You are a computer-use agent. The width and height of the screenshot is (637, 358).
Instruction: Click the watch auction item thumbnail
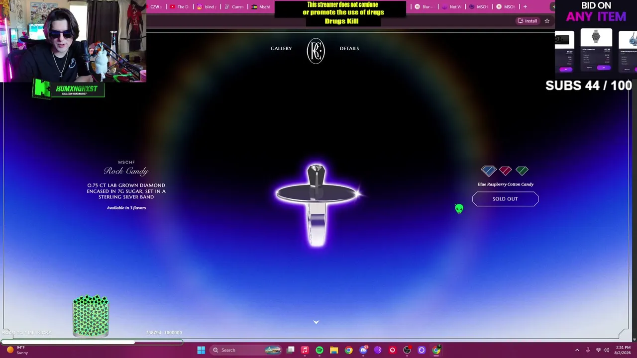(596, 37)
